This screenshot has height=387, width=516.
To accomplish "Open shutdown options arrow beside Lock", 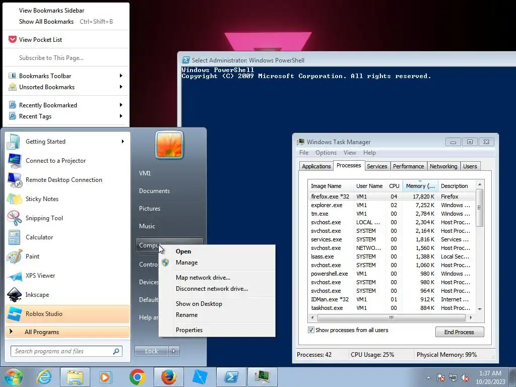I will point(174,351).
